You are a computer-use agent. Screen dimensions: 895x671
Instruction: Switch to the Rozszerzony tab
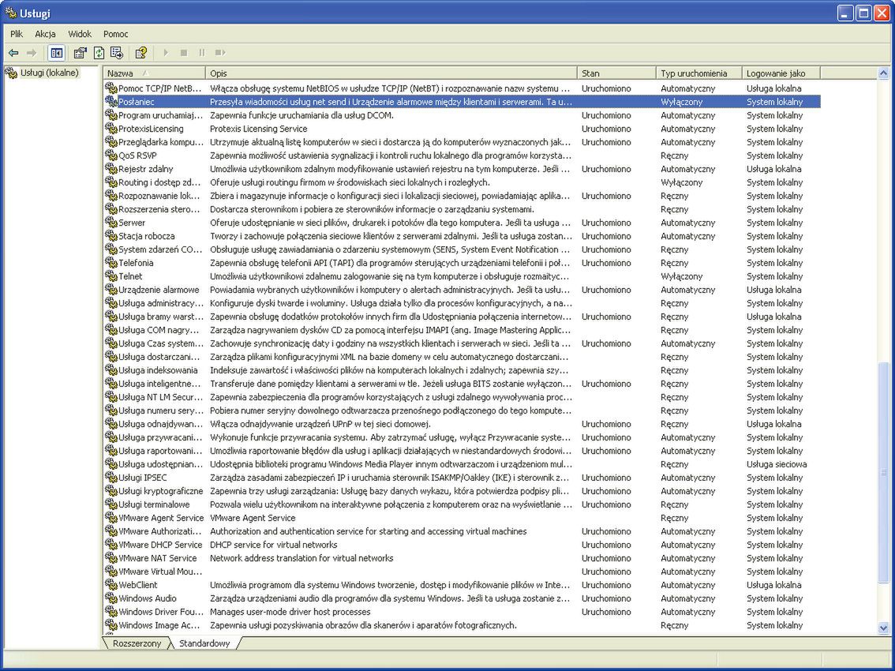tap(137, 643)
